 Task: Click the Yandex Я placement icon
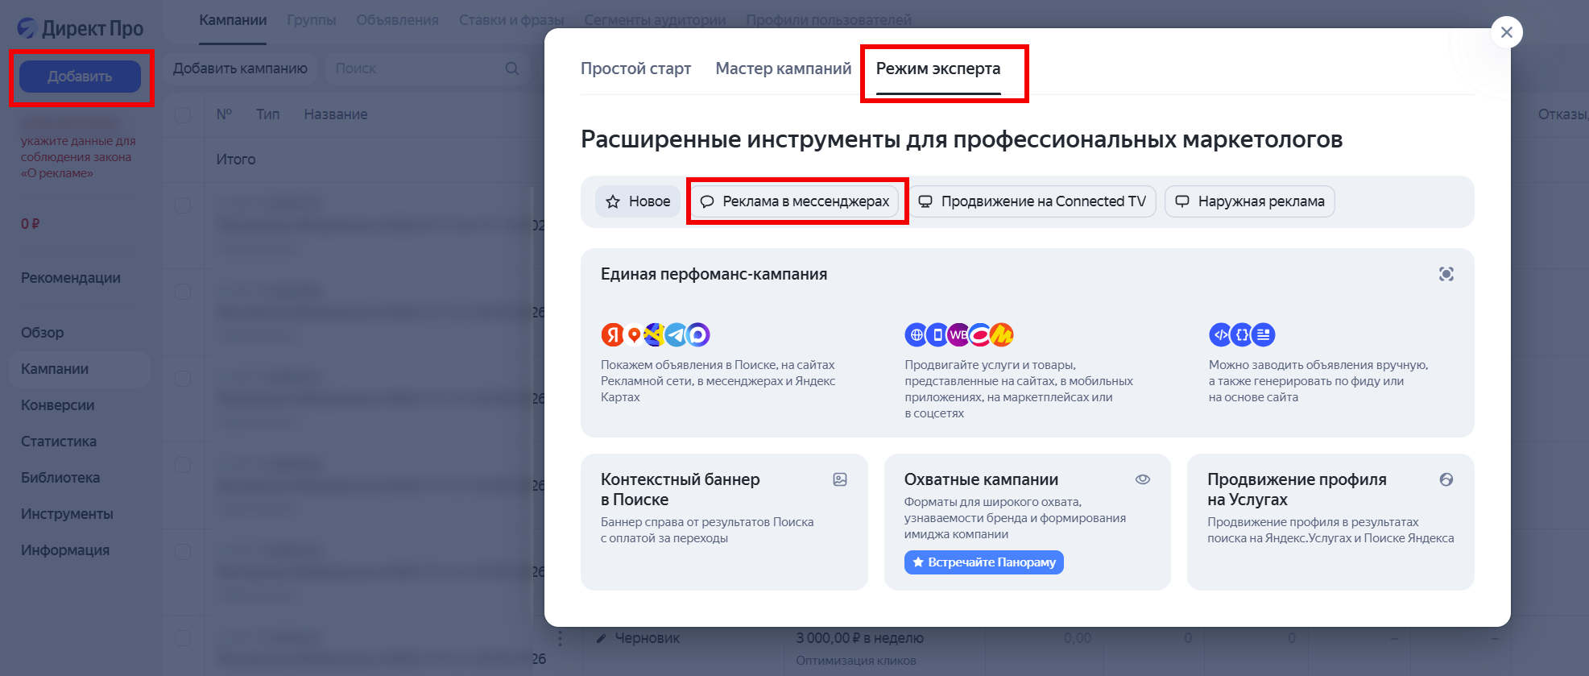612,334
